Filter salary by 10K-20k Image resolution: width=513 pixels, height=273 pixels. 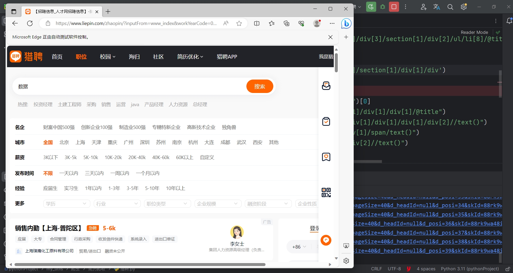[113, 157]
